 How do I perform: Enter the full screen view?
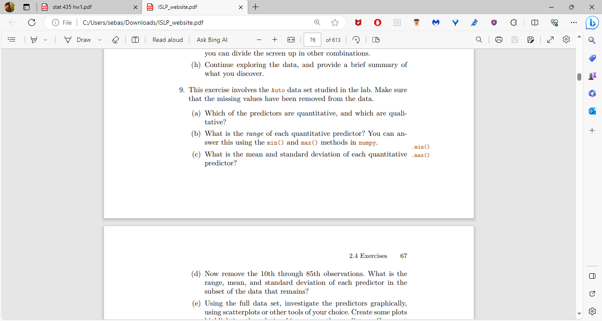pos(550,40)
